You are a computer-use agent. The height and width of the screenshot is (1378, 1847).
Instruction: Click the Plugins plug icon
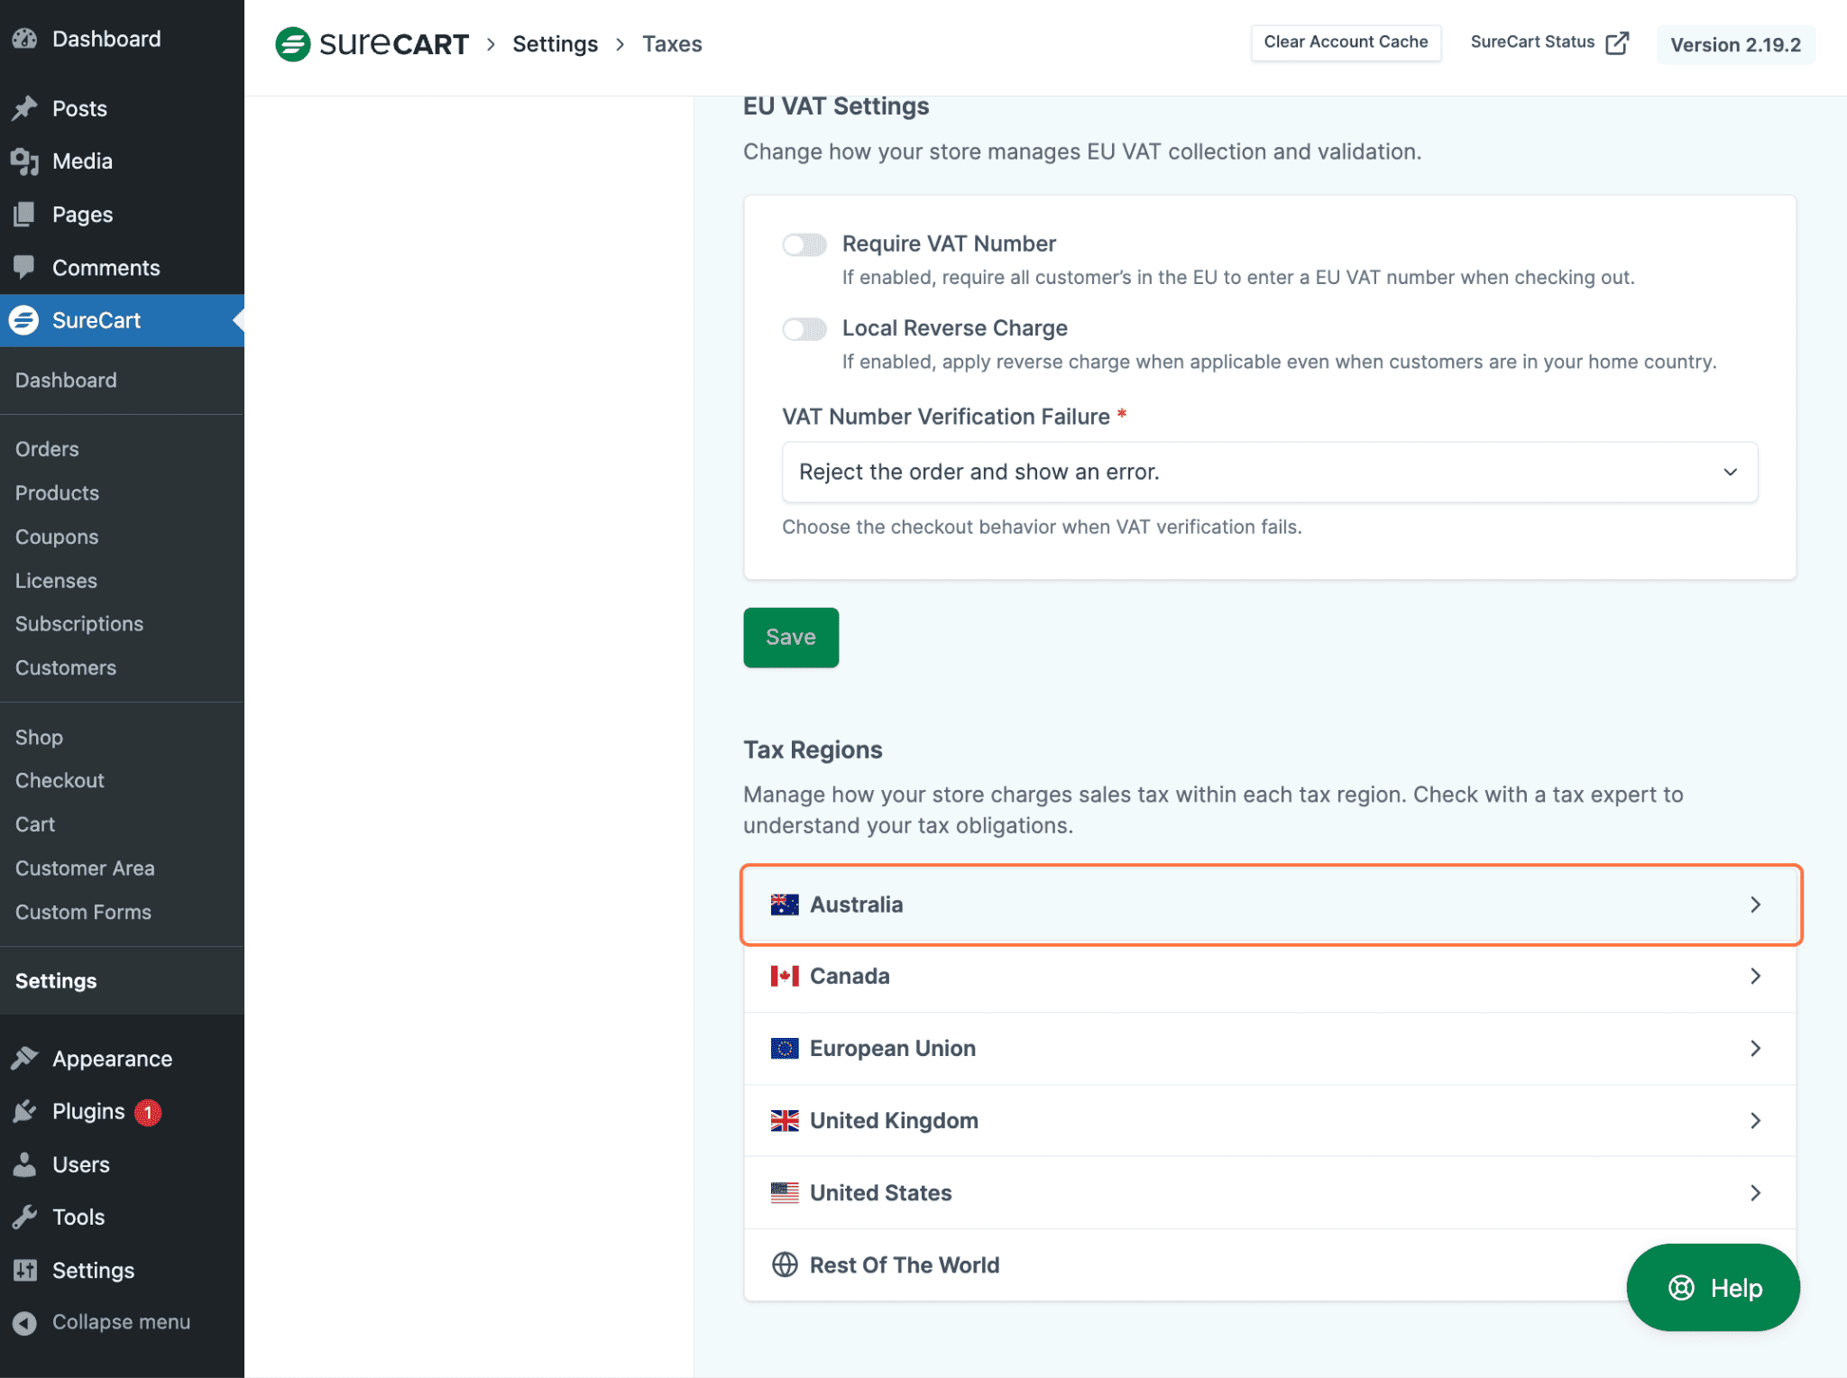click(24, 1111)
